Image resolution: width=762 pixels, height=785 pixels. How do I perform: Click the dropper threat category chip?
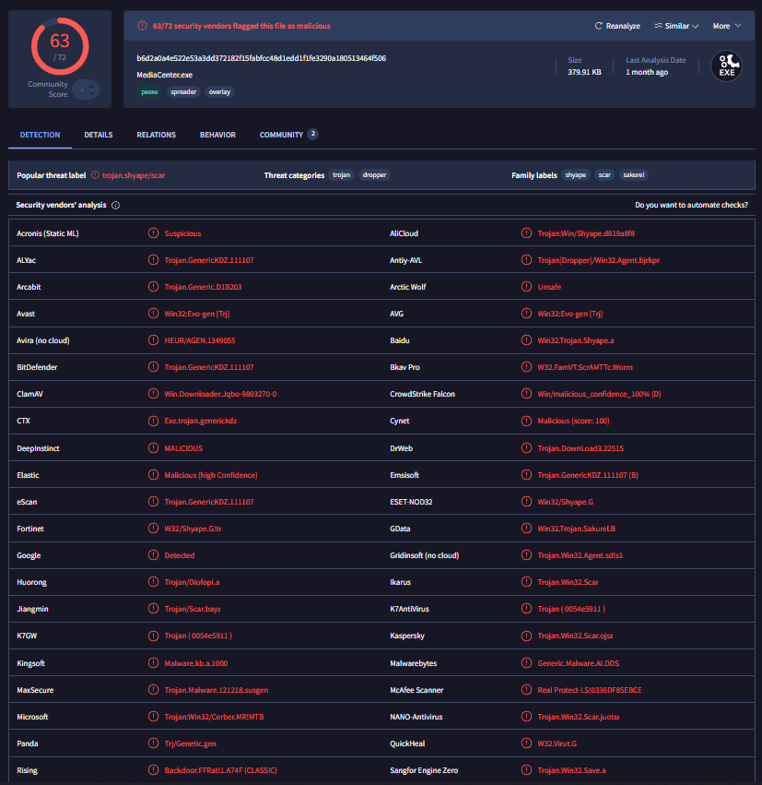[x=374, y=174]
